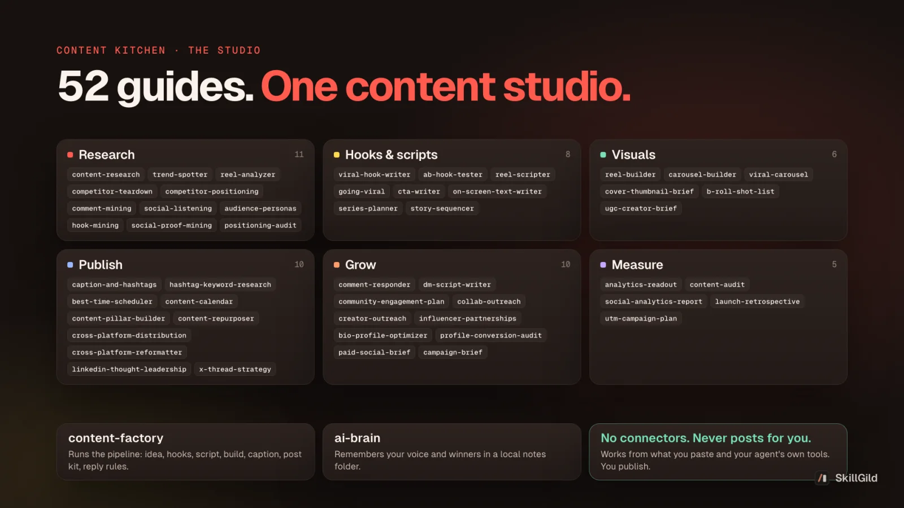Open the content-calendar chip

click(199, 301)
